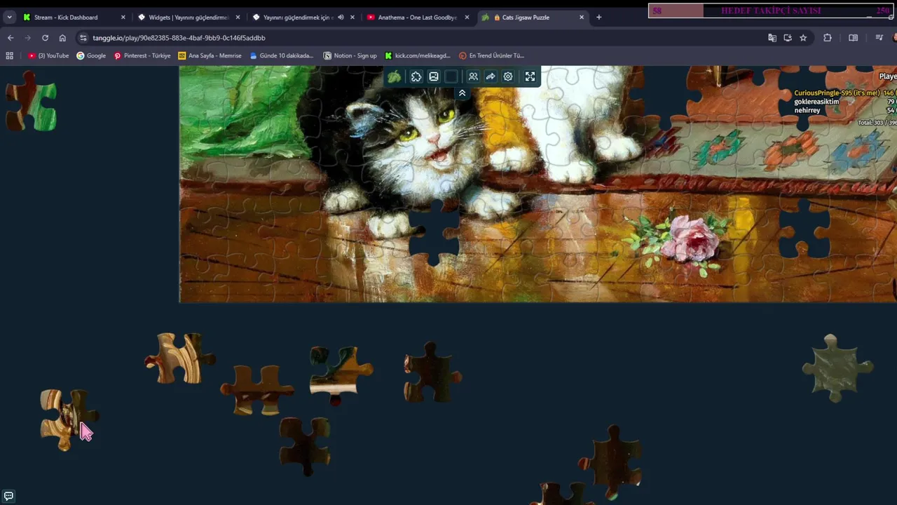
Task: Open the kick.com/melikeagd bookmark
Action: pyautogui.click(x=418, y=55)
